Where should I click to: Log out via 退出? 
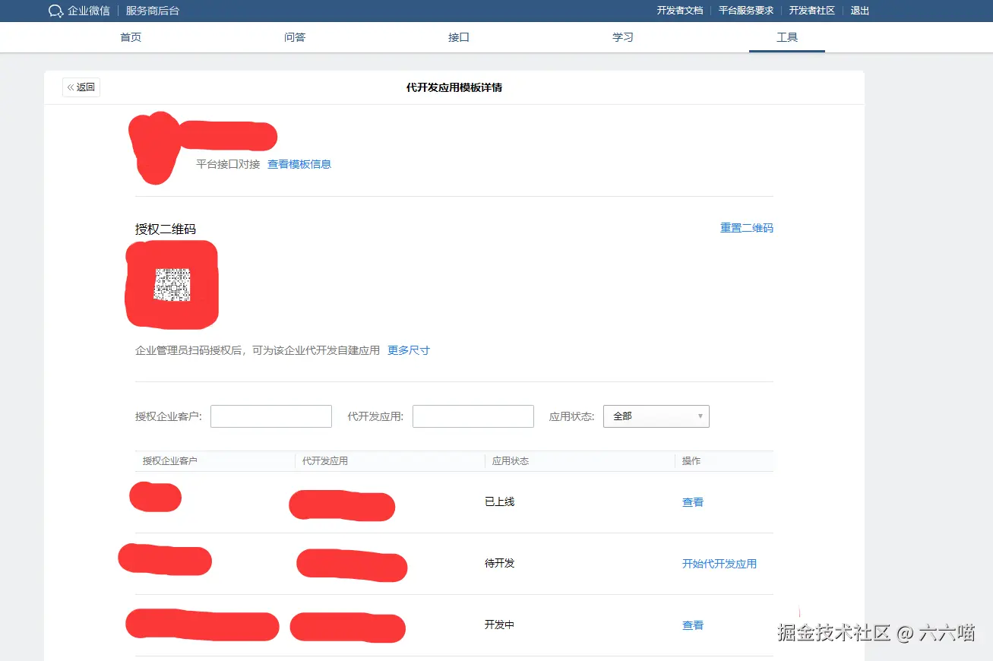tap(860, 11)
